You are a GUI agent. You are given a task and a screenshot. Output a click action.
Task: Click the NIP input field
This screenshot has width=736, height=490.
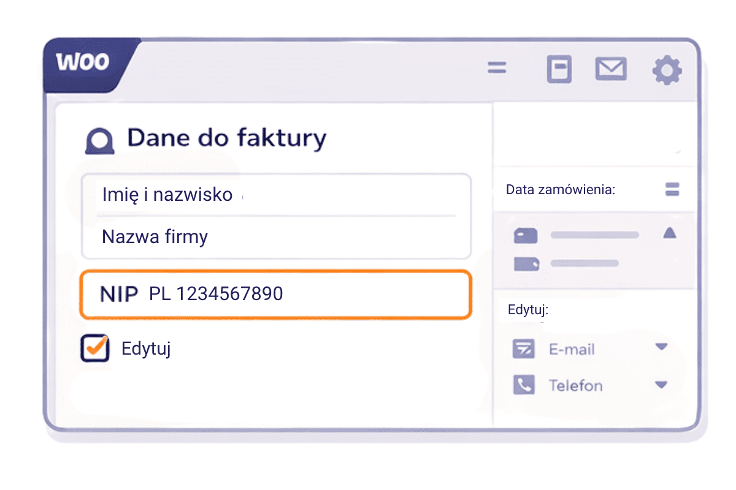(276, 295)
